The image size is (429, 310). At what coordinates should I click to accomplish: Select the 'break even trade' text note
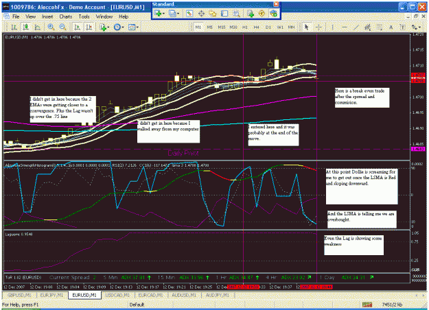pos(362,97)
